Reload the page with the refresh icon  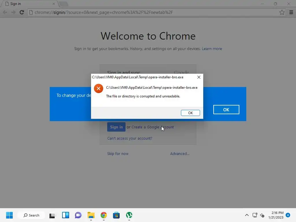click(22, 12)
